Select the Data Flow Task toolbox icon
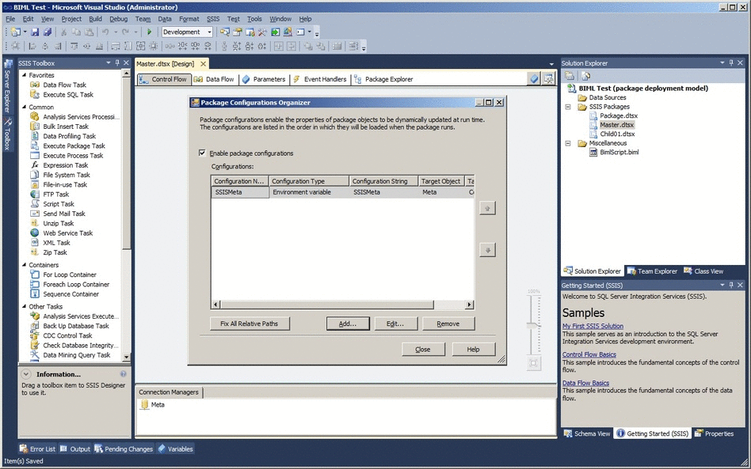The image size is (751, 469). (x=35, y=85)
